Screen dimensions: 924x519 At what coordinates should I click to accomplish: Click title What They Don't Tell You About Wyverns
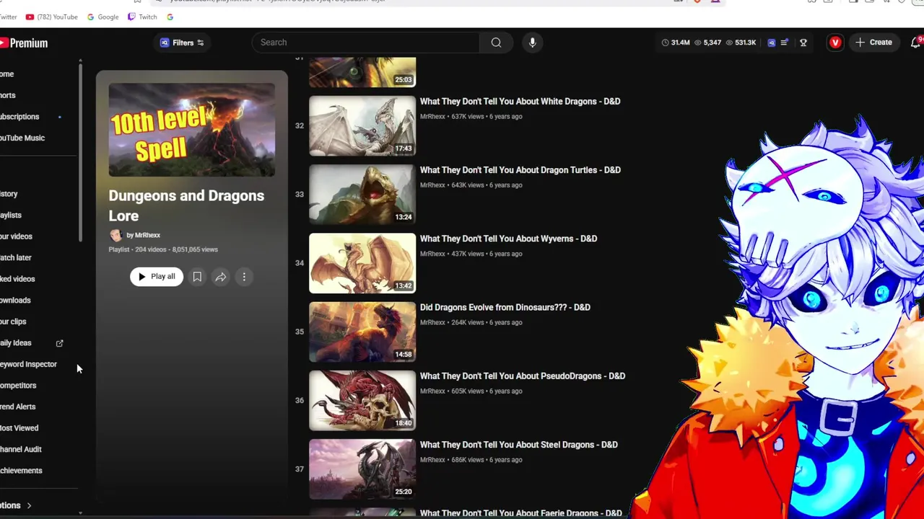point(508,239)
